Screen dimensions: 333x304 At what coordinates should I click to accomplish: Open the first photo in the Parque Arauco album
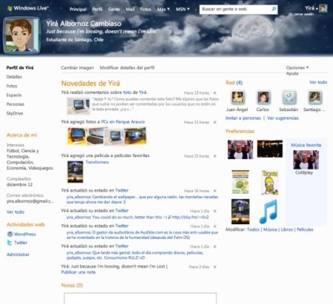click(x=77, y=135)
